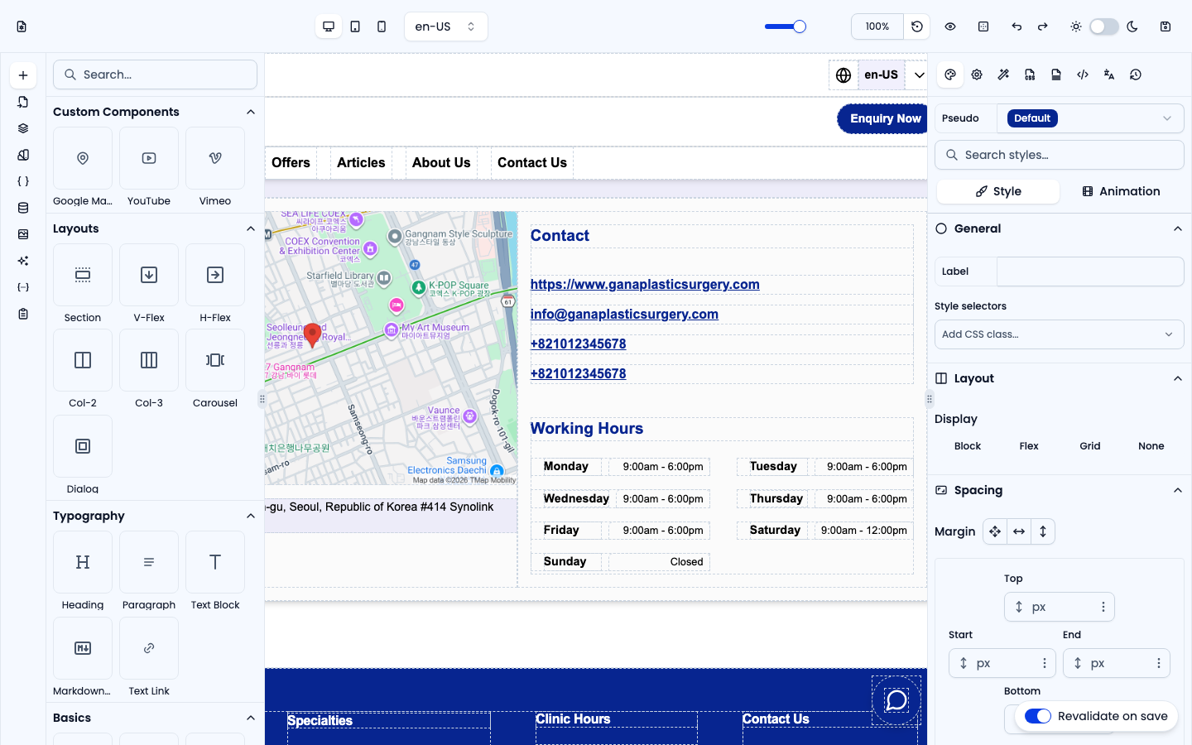Viewport: 1192px width, 745px height.
Task: Click the redo arrow icon
Action: click(x=1043, y=26)
